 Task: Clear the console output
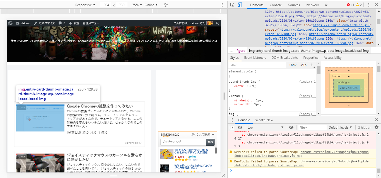click(240, 128)
